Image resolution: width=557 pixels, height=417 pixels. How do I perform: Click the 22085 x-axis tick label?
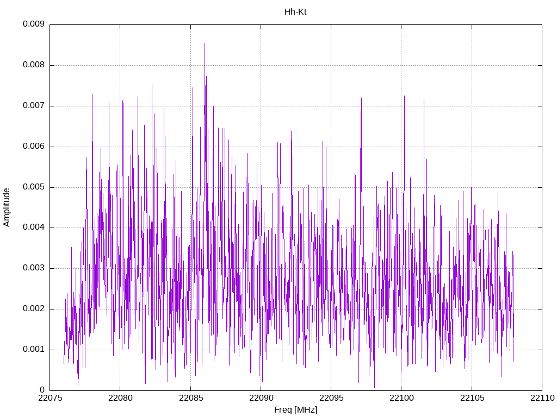(x=191, y=398)
